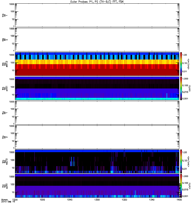The image size is (194, 207).
Task: Select the 'thb fff 2' axis label
Action: tap(5, 40)
